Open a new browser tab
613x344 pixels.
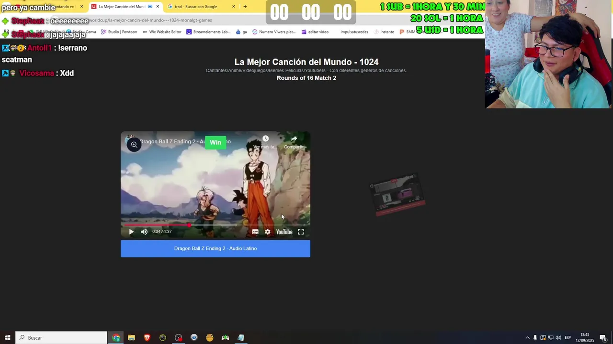pyautogui.click(x=245, y=7)
